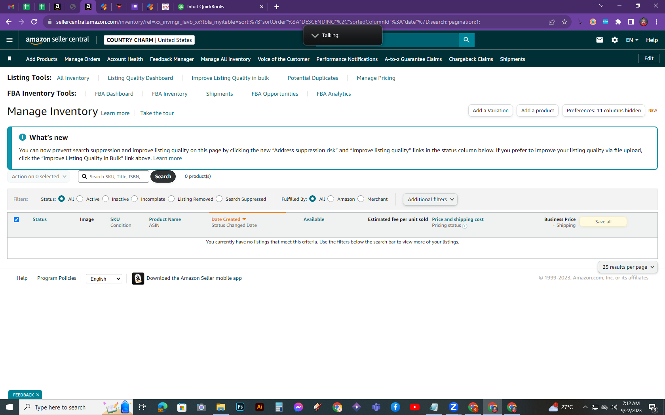The image size is (665, 415).
Task: Open the EN language dropdown in header
Action: [632, 40]
